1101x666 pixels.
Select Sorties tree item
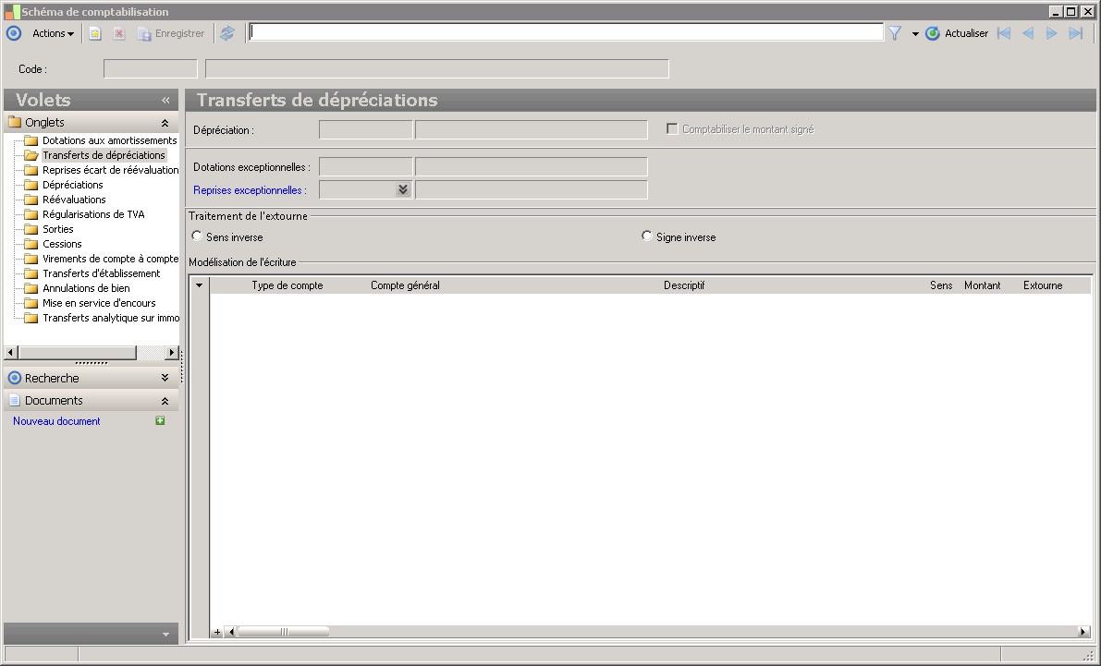coord(57,229)
